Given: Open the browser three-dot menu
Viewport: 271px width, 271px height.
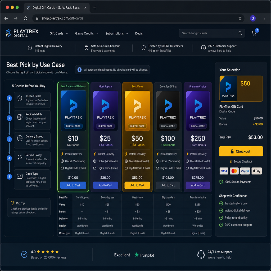Looking at the screenshot, I should click(x=264, y=18).
